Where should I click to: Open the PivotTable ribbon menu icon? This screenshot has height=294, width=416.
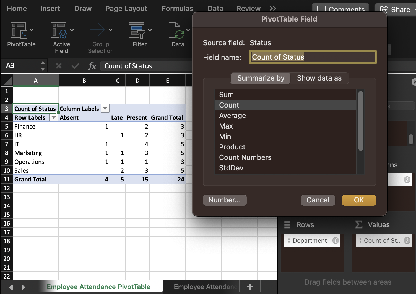click(18, 30)
